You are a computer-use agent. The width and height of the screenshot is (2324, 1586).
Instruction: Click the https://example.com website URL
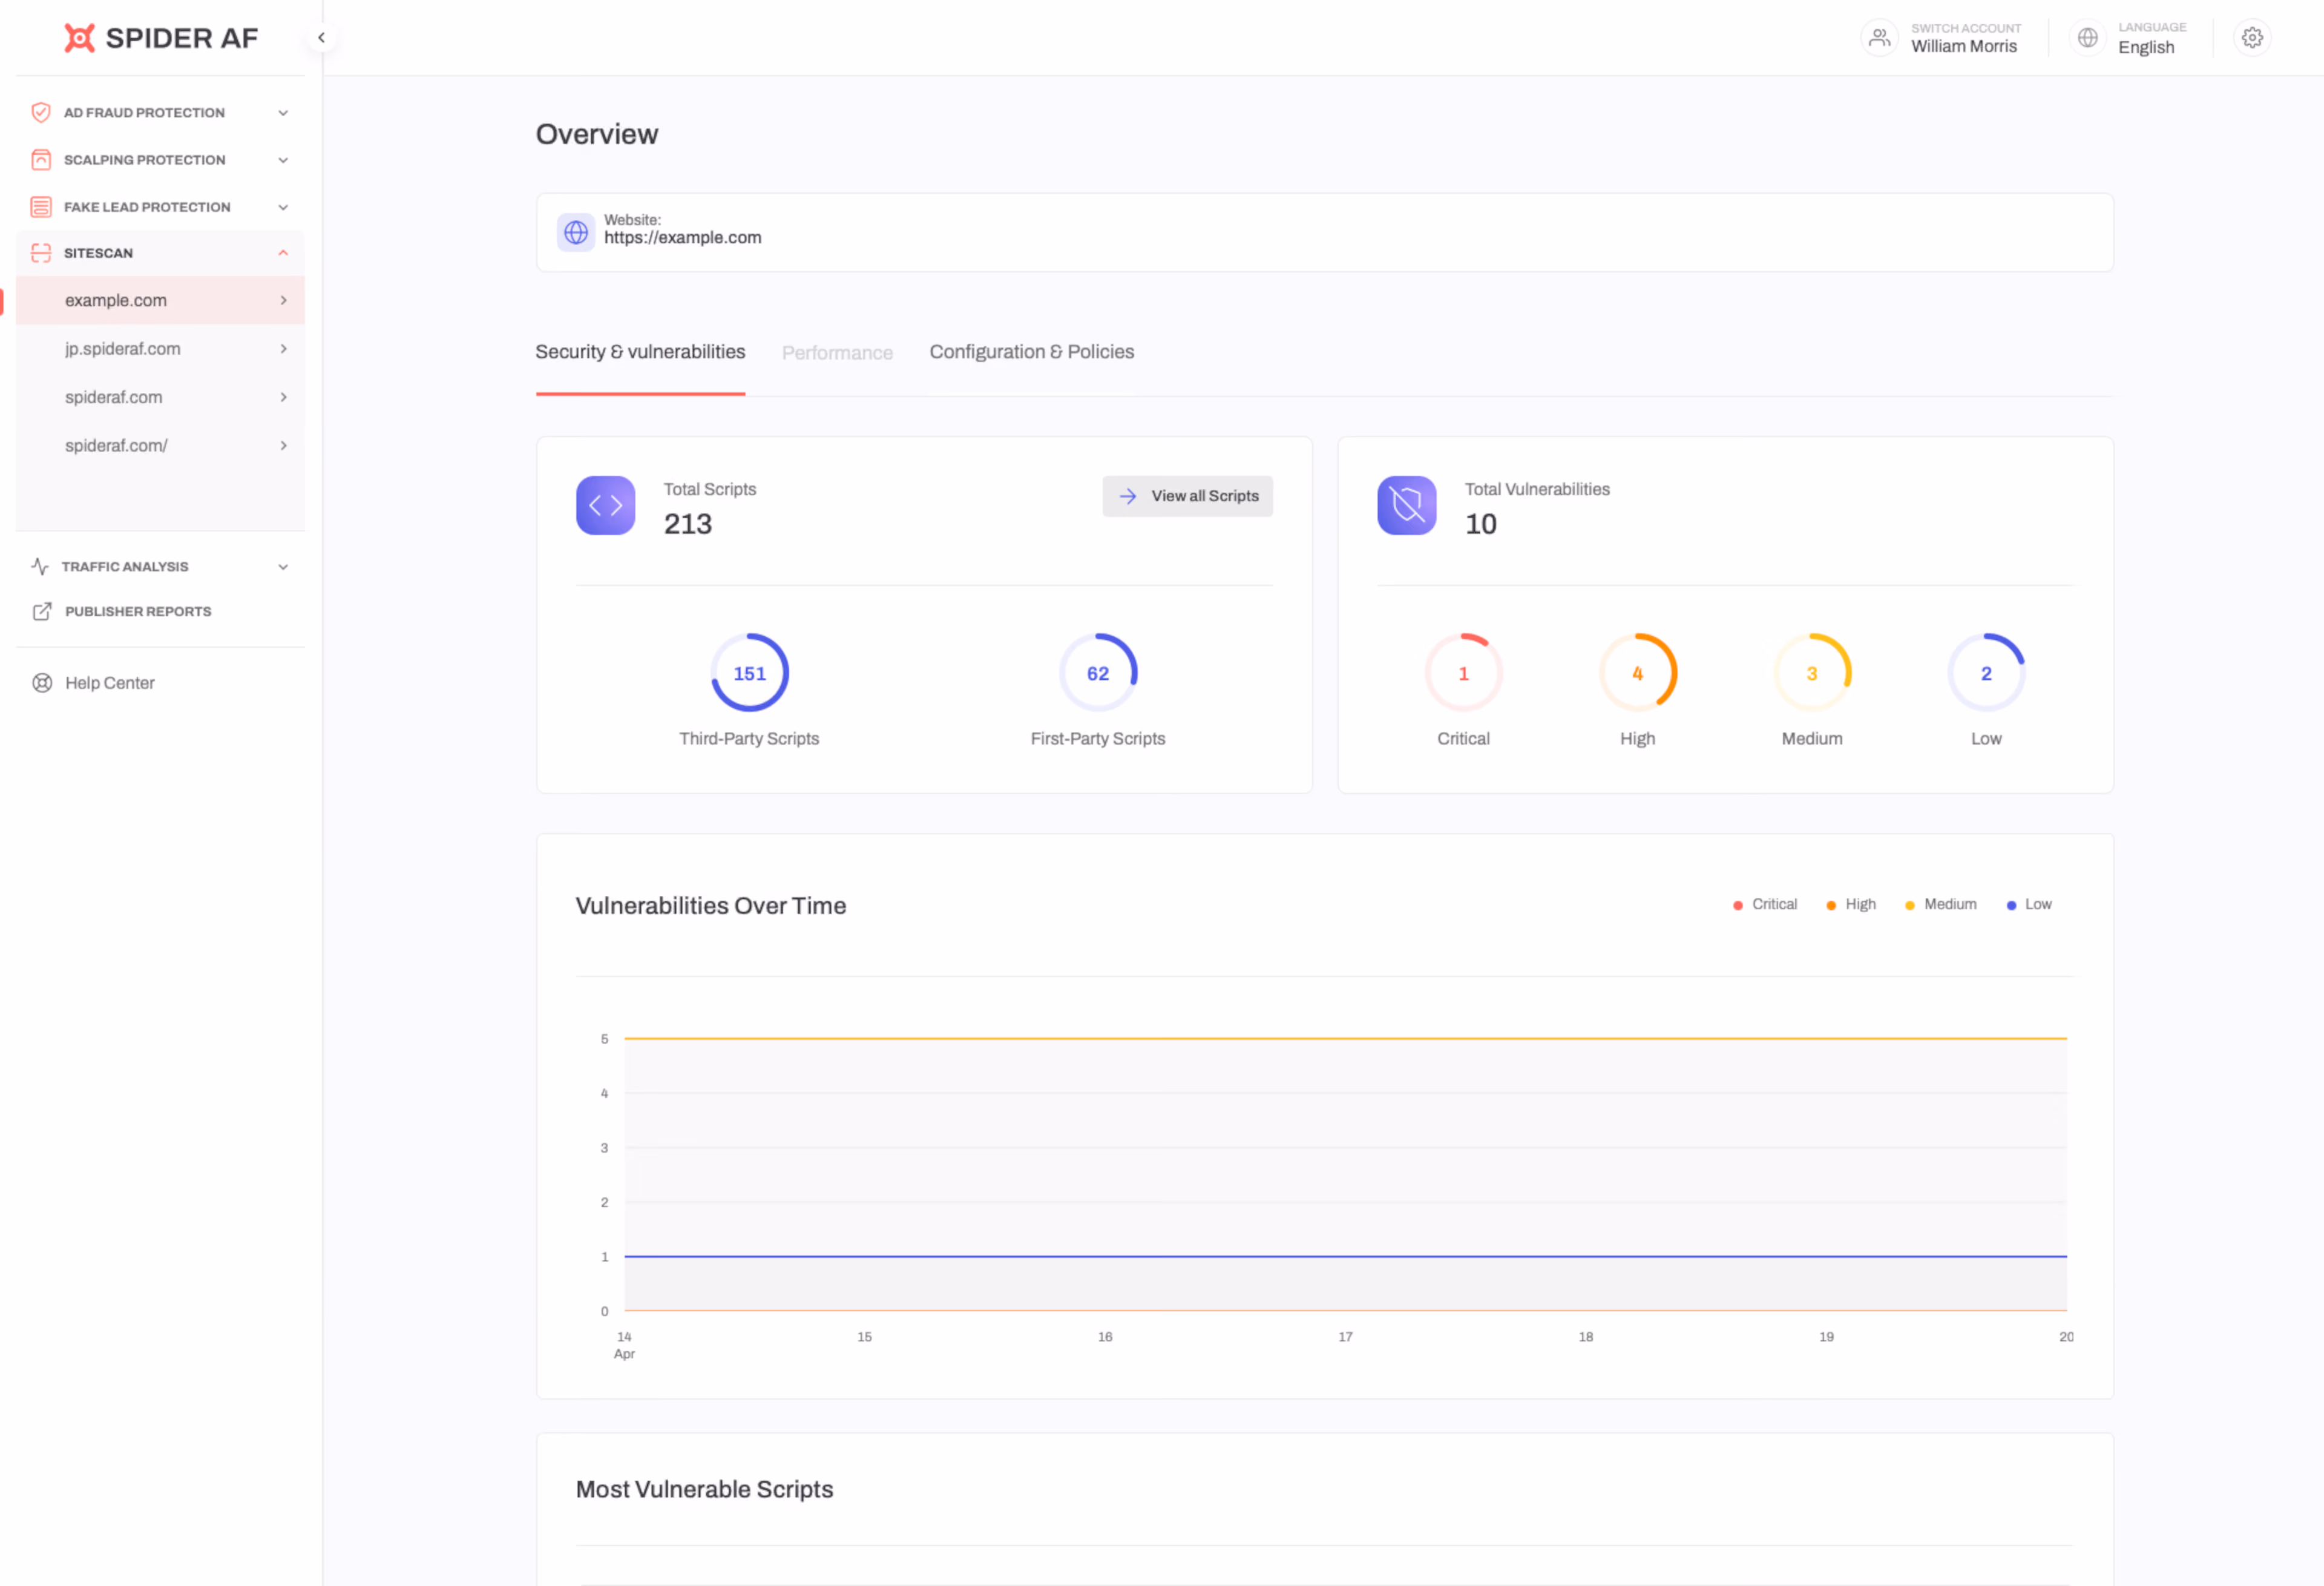tap(682, 238)
